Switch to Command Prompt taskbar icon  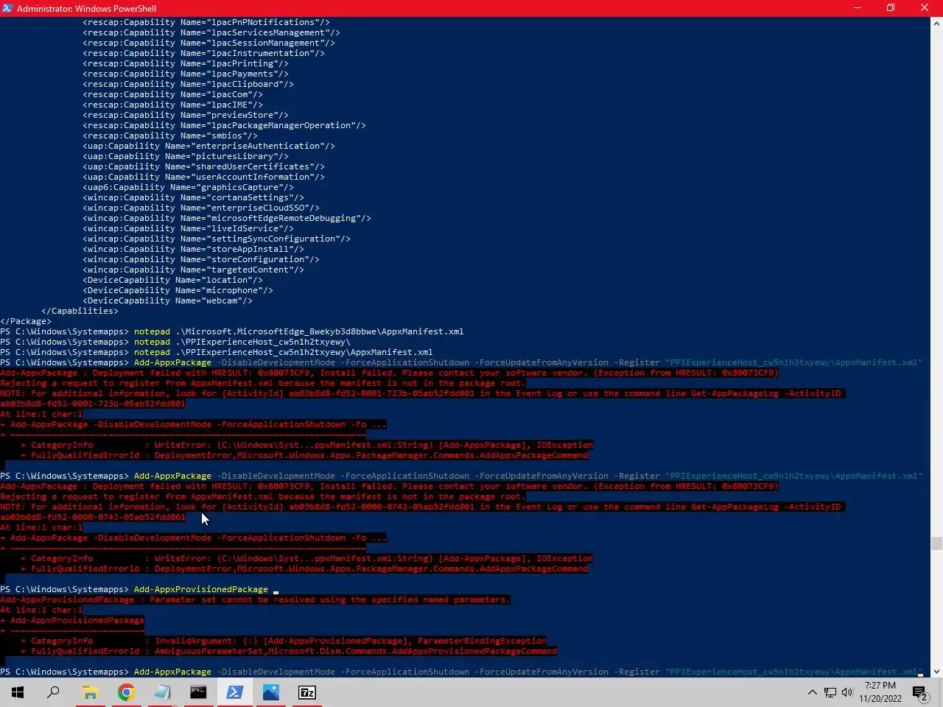(x=198, y=692)
